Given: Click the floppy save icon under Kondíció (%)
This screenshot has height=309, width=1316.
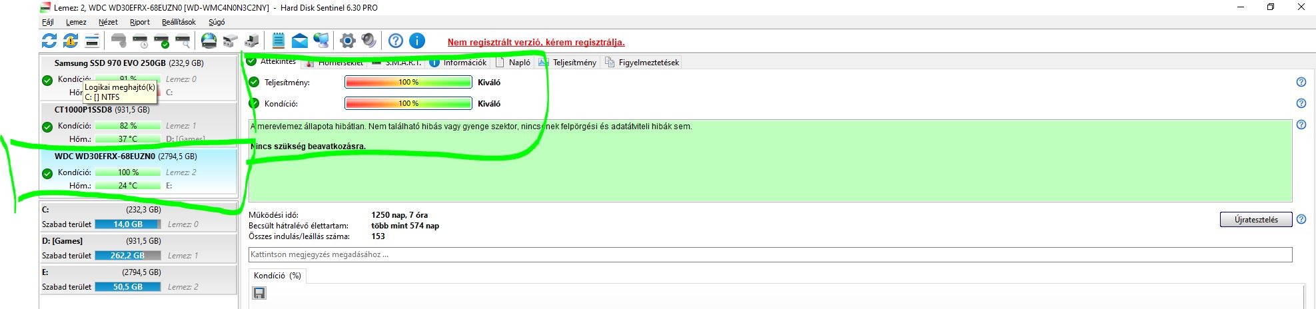Looking at the screenshot, I should click(259, 293).
